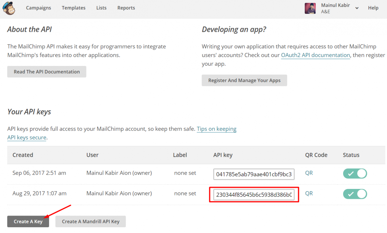Open the QR code for the Aug 29 key

[x=309, y=193]
